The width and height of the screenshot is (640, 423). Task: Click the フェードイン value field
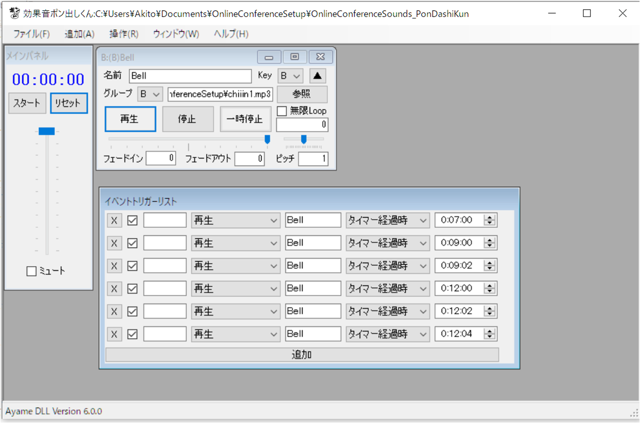(161, 159)
